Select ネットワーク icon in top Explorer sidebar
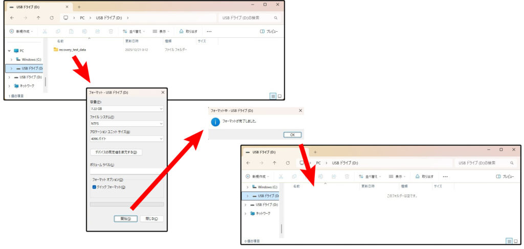524x249 pixels. (16, 86)
